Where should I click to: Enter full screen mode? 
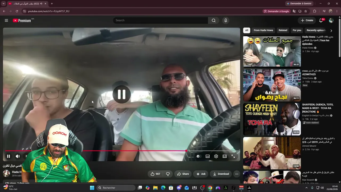click(x=233, y=156)
